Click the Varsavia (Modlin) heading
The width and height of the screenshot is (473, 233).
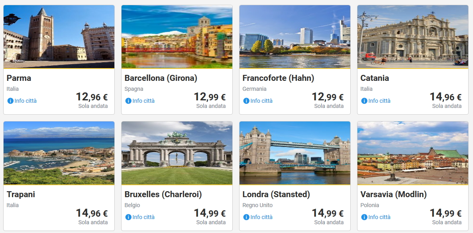click(393, 194)
